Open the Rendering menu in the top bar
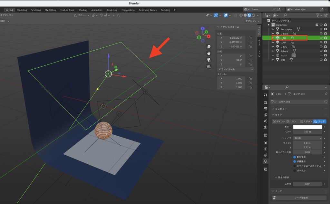330x204 pixels. (112, 10)
